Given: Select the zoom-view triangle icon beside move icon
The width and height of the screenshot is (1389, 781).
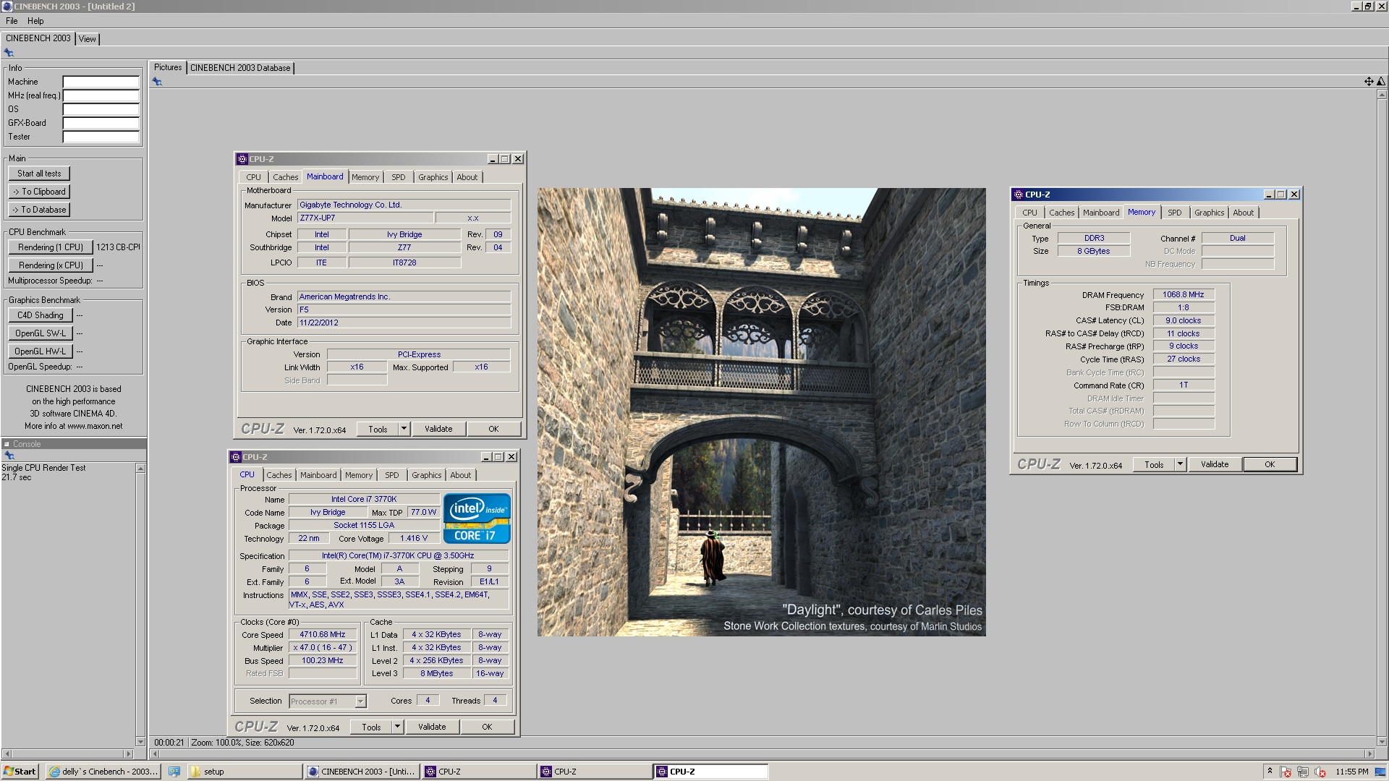Looking at the screenshot, I should click(x=1381, y=82).
